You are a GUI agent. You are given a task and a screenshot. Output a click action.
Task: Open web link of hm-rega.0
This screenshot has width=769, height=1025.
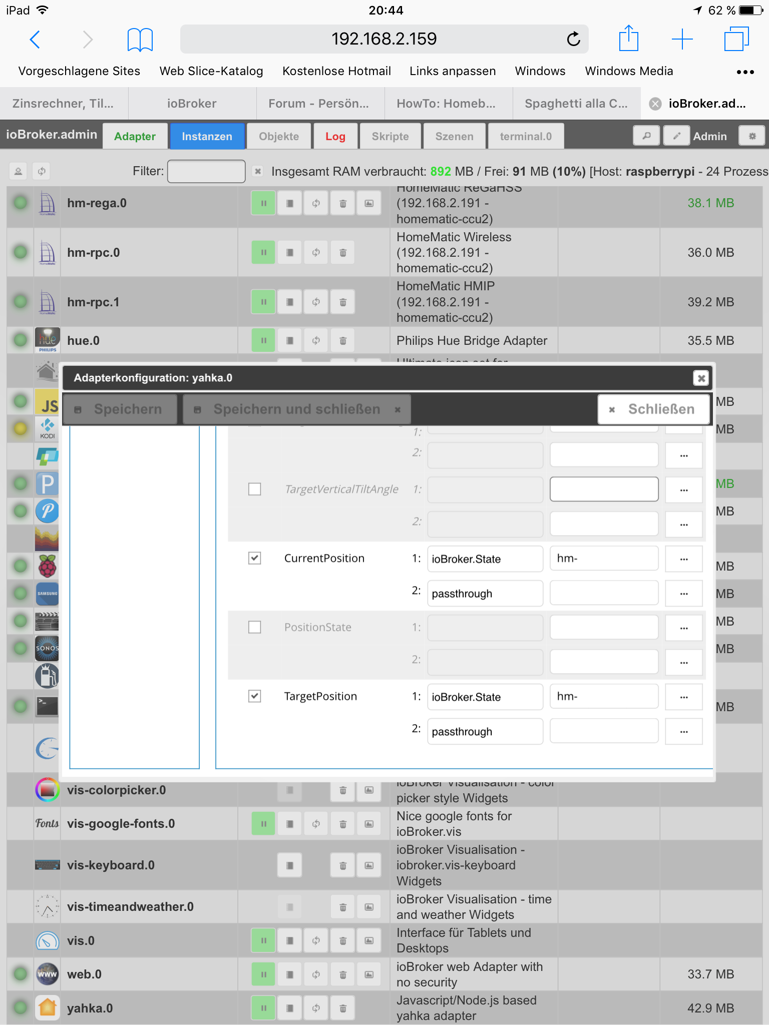(369, 203)
